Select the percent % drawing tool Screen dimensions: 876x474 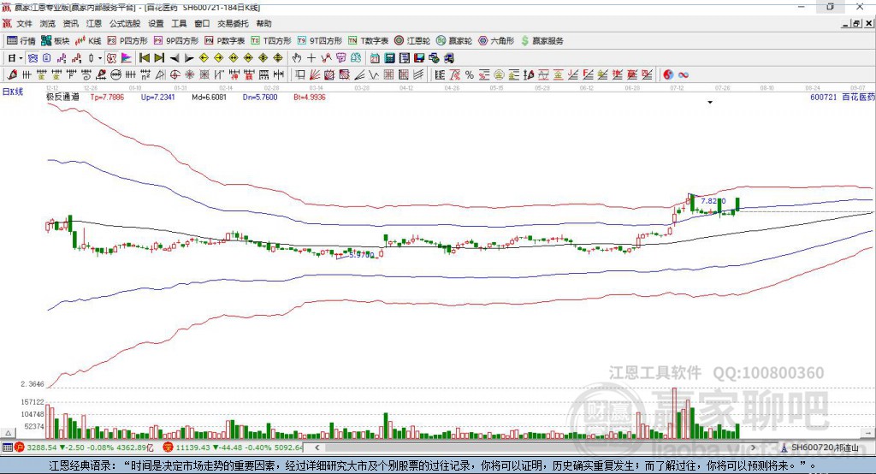tap(470, 75)
